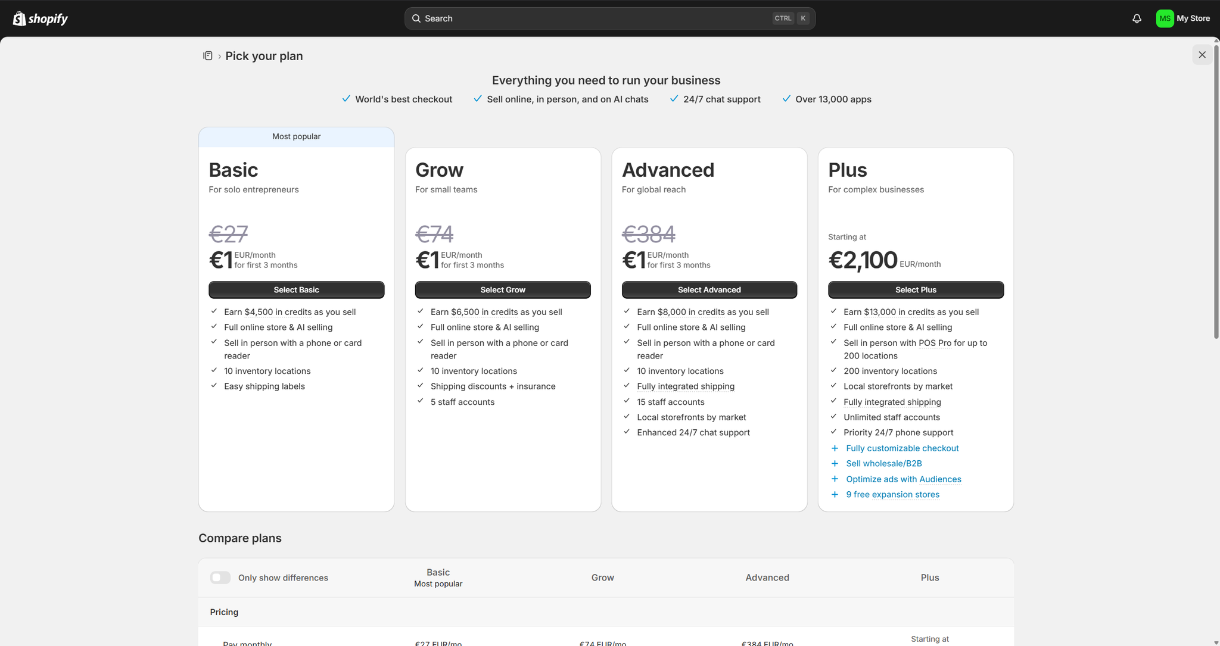1220x646 pixels.
Task: Click checkmark next to Unlimited staff accounts
Action: pos(833,416)
